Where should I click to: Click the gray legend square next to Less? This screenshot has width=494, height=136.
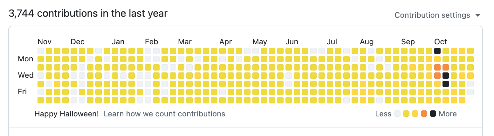coord(397,114)
